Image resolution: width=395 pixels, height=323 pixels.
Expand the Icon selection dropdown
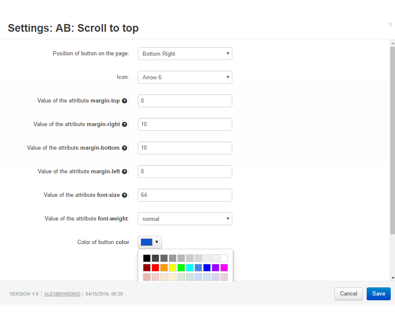click(x=185, y=77)
